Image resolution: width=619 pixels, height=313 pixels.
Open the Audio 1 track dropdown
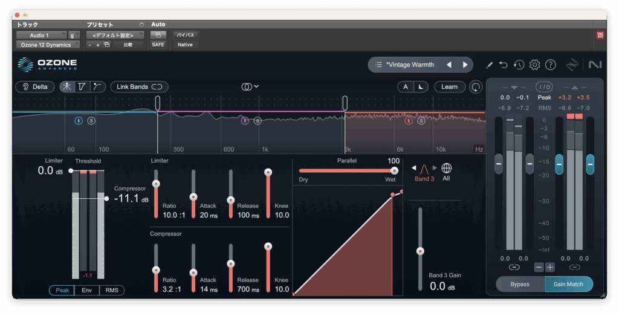pos(41,35)
